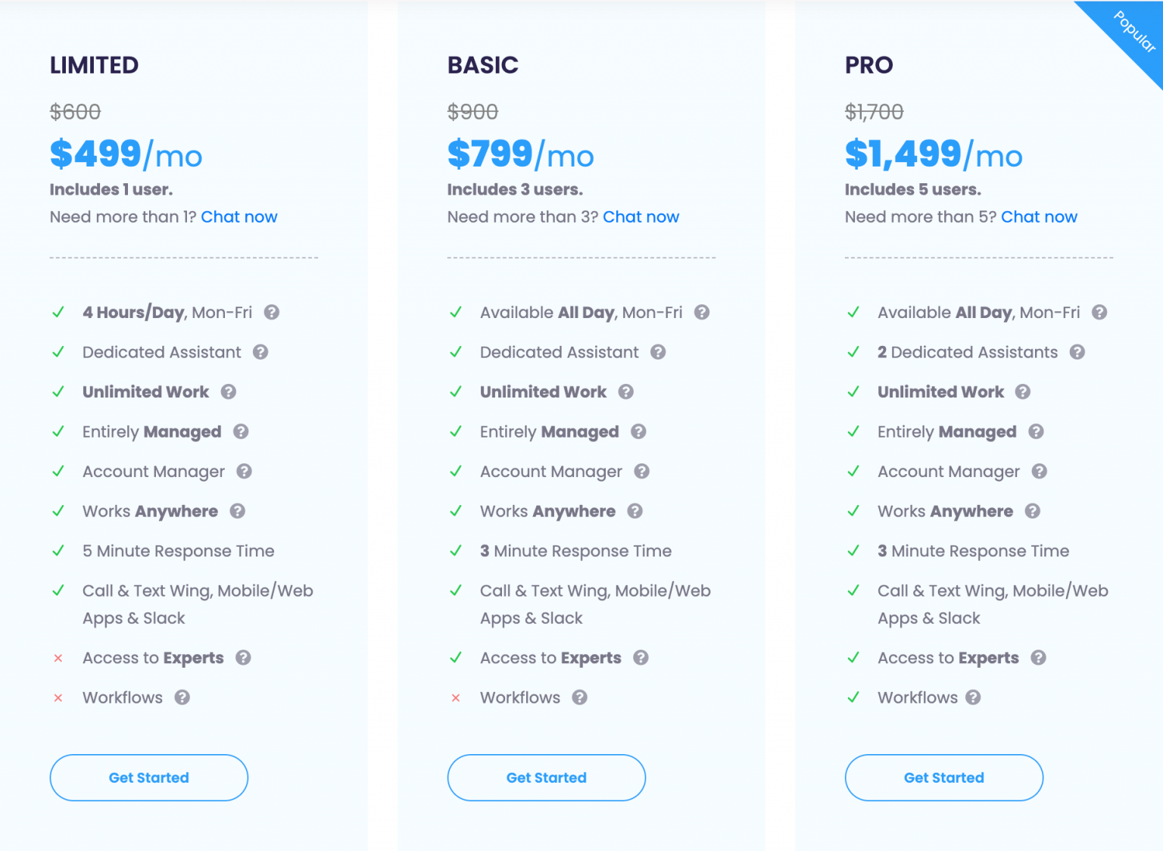Click the LIMITED plan heading
This screenshot has width=1163, height=851.
94,65
